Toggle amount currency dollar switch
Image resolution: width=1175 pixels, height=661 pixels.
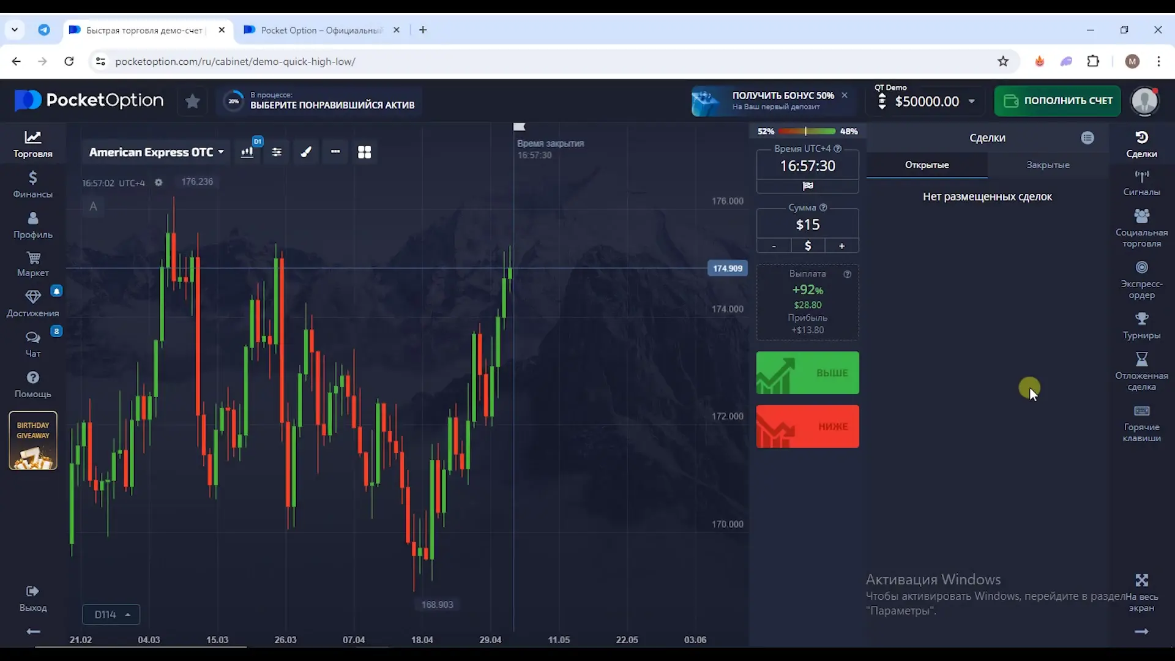(807, 245)
